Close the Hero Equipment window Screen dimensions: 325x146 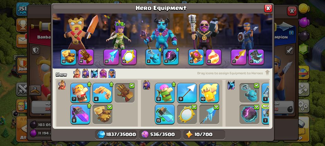coord(268,8)
